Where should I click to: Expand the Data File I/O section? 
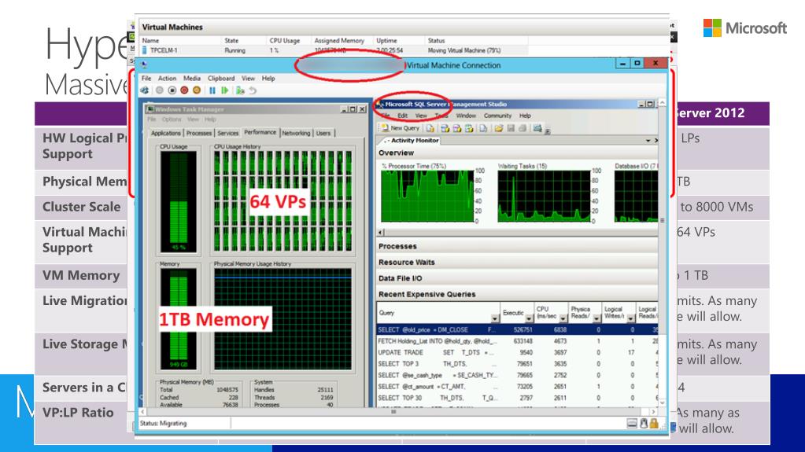(518, 278)
